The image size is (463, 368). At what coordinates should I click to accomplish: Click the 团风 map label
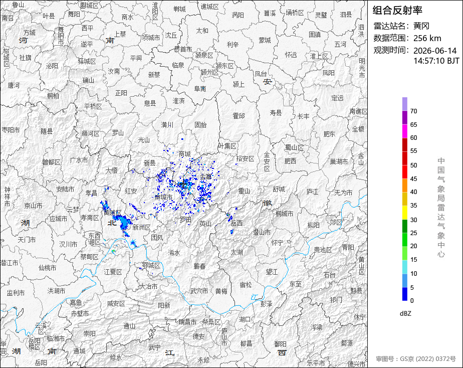pyautogui.click(x=157, y=238)
